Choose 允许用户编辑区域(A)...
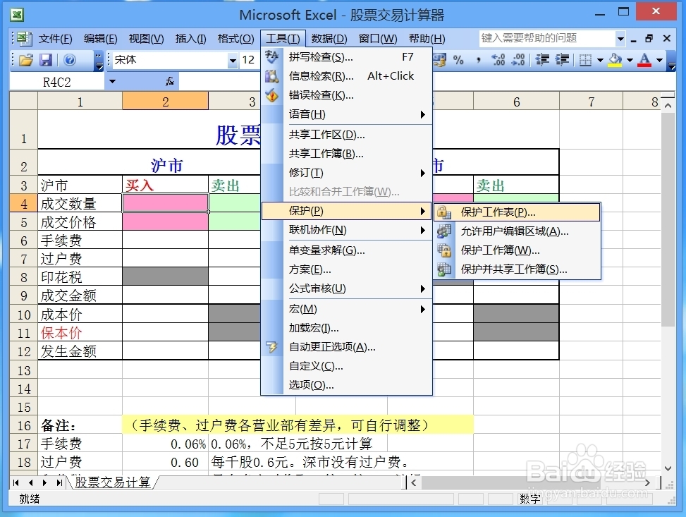686x517 pixels. [517, 231]
